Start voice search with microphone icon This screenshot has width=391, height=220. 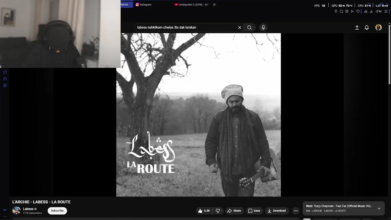(x=263, y=28)
